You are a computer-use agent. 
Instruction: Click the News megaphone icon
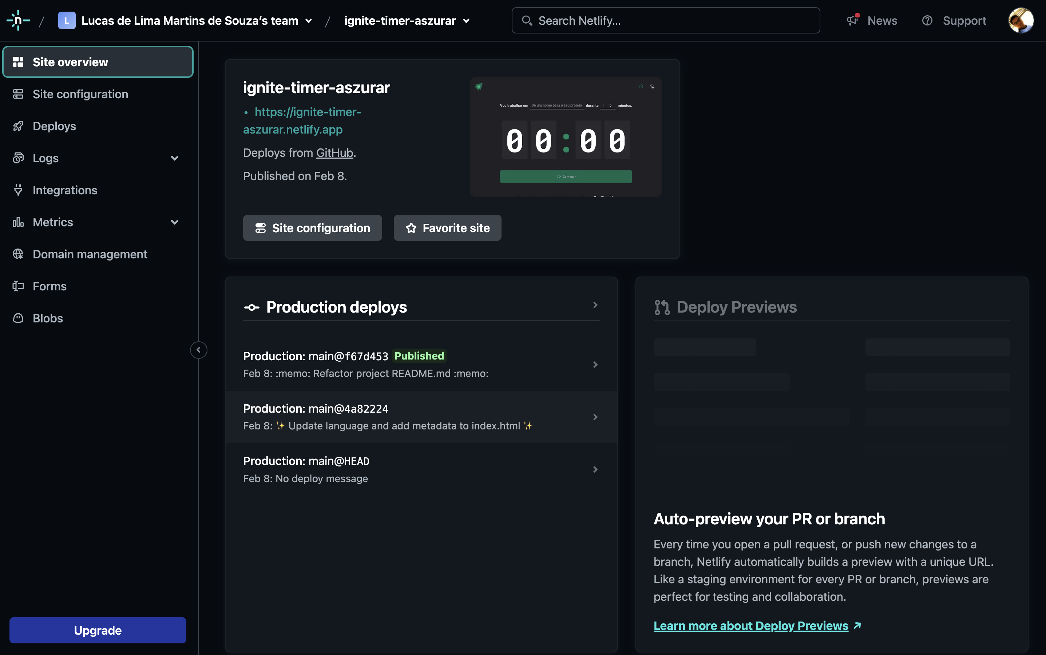853,20
